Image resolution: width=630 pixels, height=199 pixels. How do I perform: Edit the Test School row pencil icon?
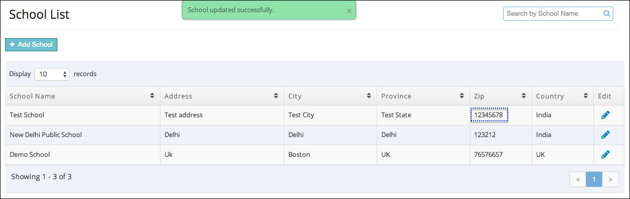(x=605, y=115)
